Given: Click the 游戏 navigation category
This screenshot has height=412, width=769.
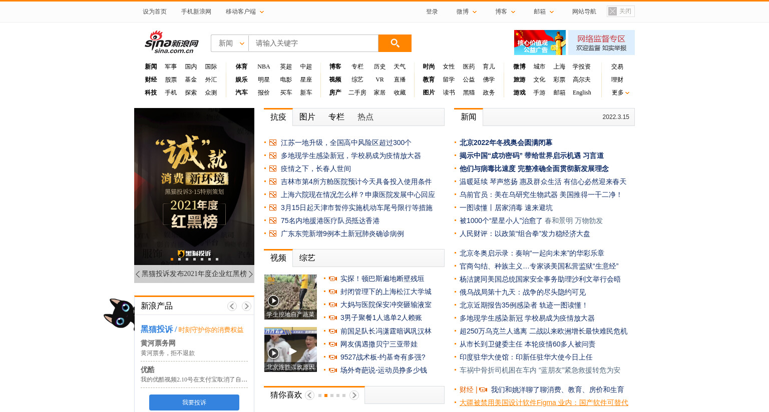Looking at the screenshot, I should [x=519, y=92].
